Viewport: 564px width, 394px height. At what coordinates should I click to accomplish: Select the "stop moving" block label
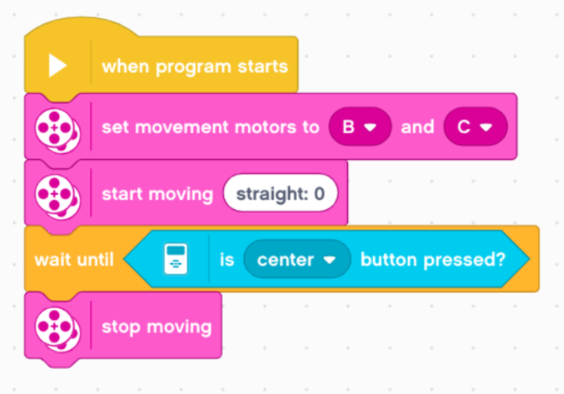(x=156, y=327)
